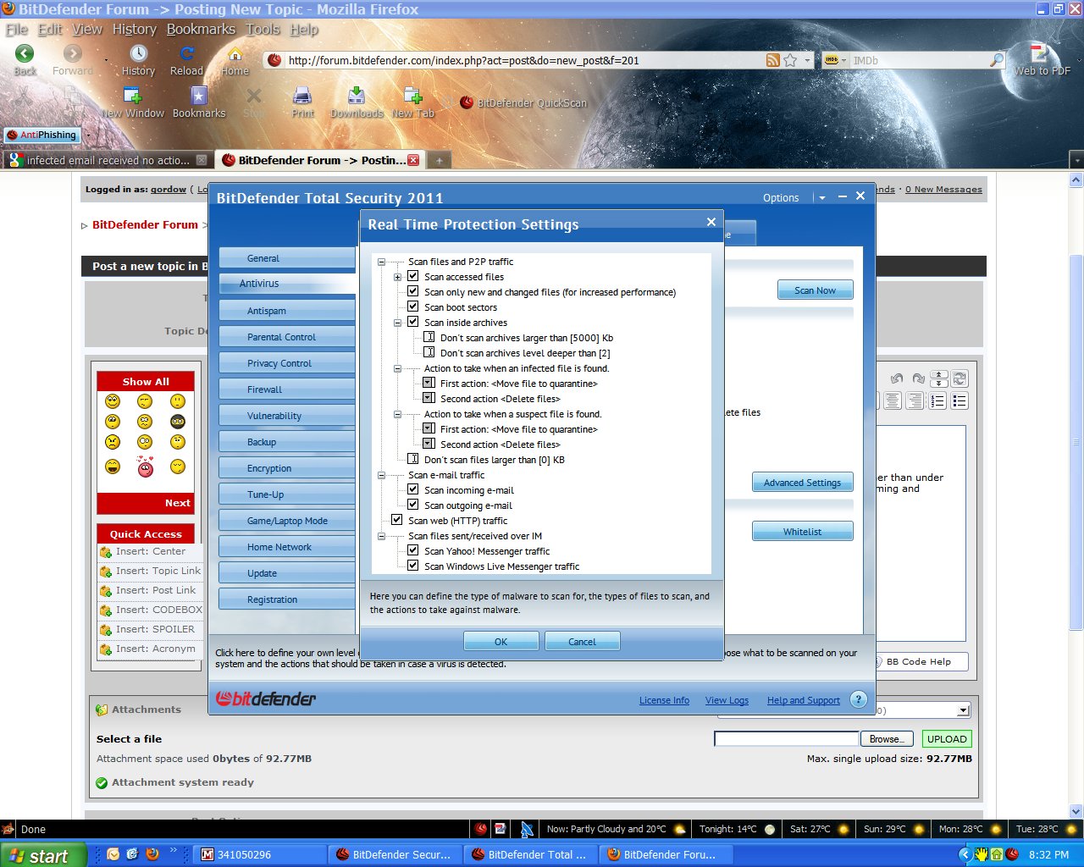Viewport: 1084px width, 867px height.
Task: Collapse suspect file action node
Action: [x=397, y=414]
